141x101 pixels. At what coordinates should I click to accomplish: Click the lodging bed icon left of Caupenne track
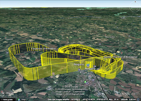tap(7, 53)
